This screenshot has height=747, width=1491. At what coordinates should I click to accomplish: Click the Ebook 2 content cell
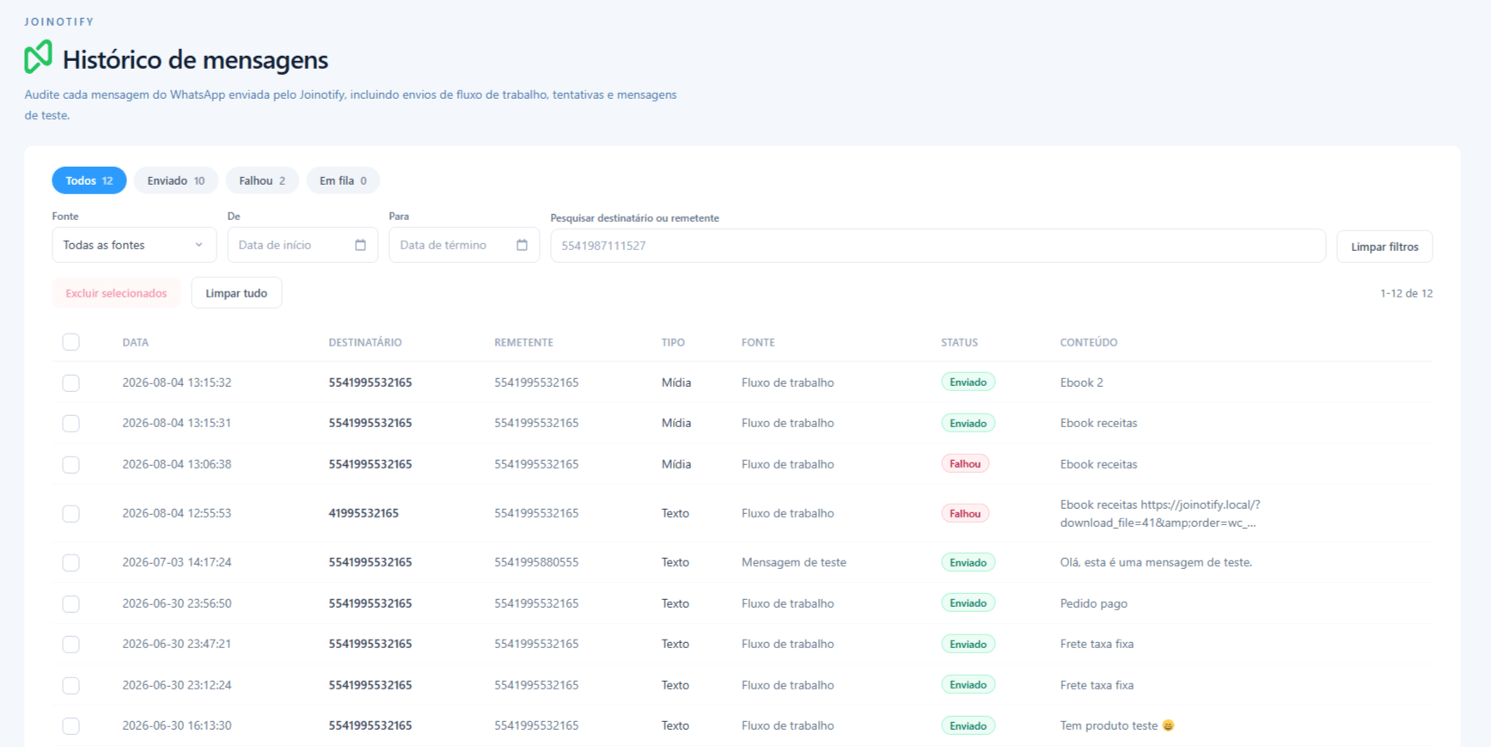coord(1082,383)
